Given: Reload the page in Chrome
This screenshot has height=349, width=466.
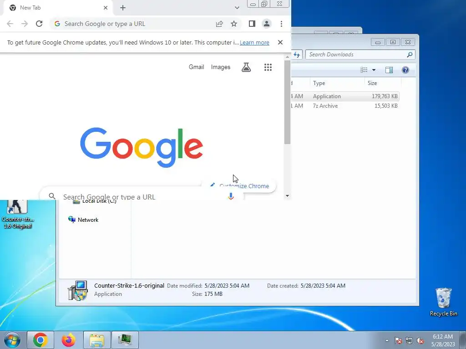Looking at the screenshot, I should pos(39,24).
